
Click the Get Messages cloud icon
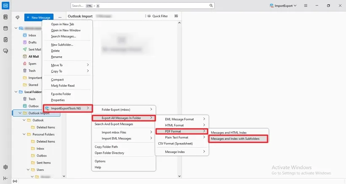click(17, 17)
